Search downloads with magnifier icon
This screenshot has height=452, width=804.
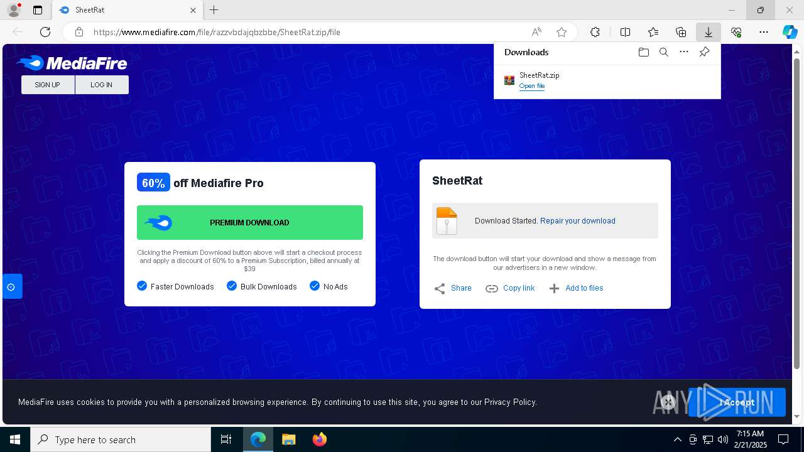(x=663, y=52)
